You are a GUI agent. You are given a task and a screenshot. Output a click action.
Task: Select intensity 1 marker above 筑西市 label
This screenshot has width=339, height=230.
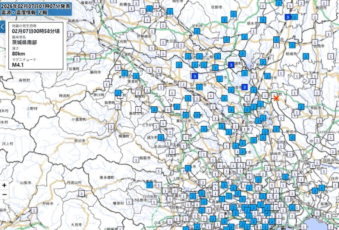(314, 42)
